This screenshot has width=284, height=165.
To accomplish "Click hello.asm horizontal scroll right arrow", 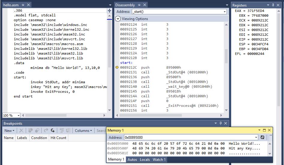I will click(104, 115).
